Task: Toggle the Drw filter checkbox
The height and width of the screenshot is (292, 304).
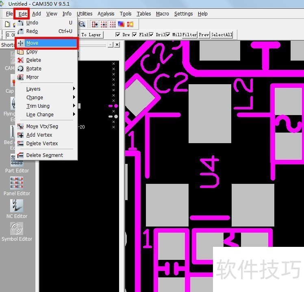Action: [118, 35]
